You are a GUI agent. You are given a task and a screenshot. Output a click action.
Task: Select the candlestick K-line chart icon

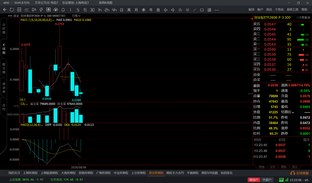coord(34,10)
